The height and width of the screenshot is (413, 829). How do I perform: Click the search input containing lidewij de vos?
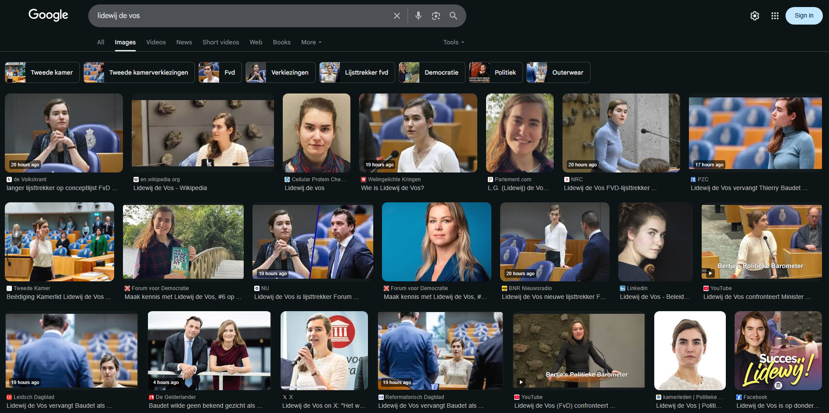click(241, 16)
